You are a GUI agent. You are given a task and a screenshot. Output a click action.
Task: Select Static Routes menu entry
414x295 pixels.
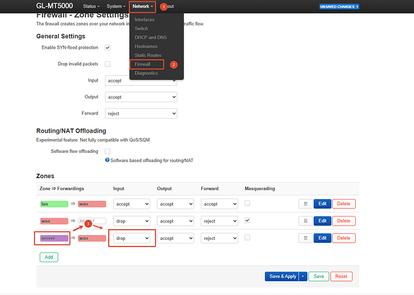point(148,55)
